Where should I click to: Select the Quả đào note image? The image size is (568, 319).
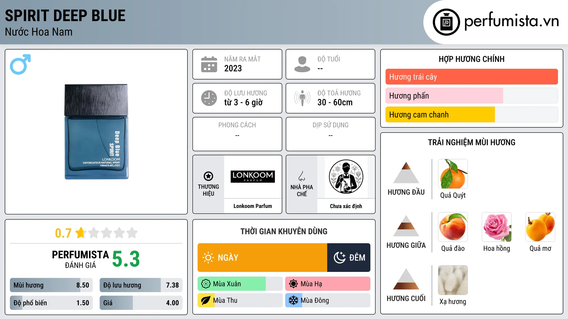453,227
